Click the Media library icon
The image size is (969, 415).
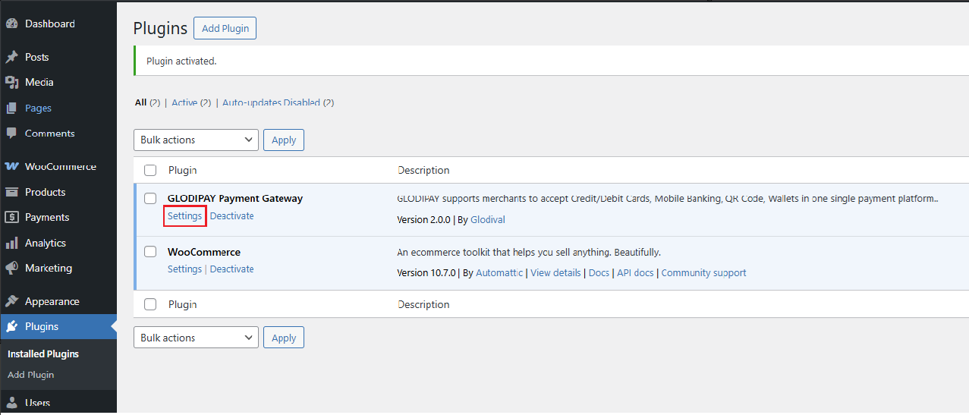click(11, 82)
